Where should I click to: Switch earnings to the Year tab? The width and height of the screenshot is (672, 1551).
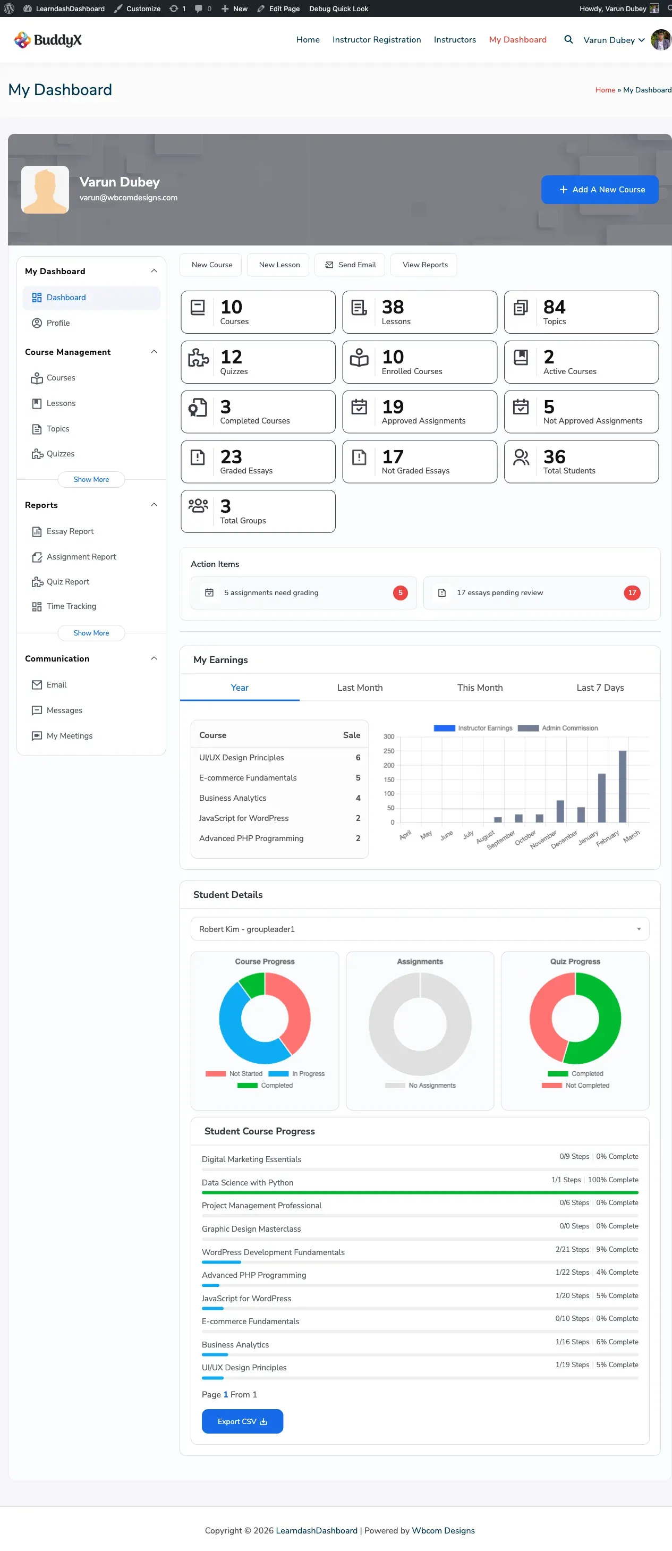(240, 688)
